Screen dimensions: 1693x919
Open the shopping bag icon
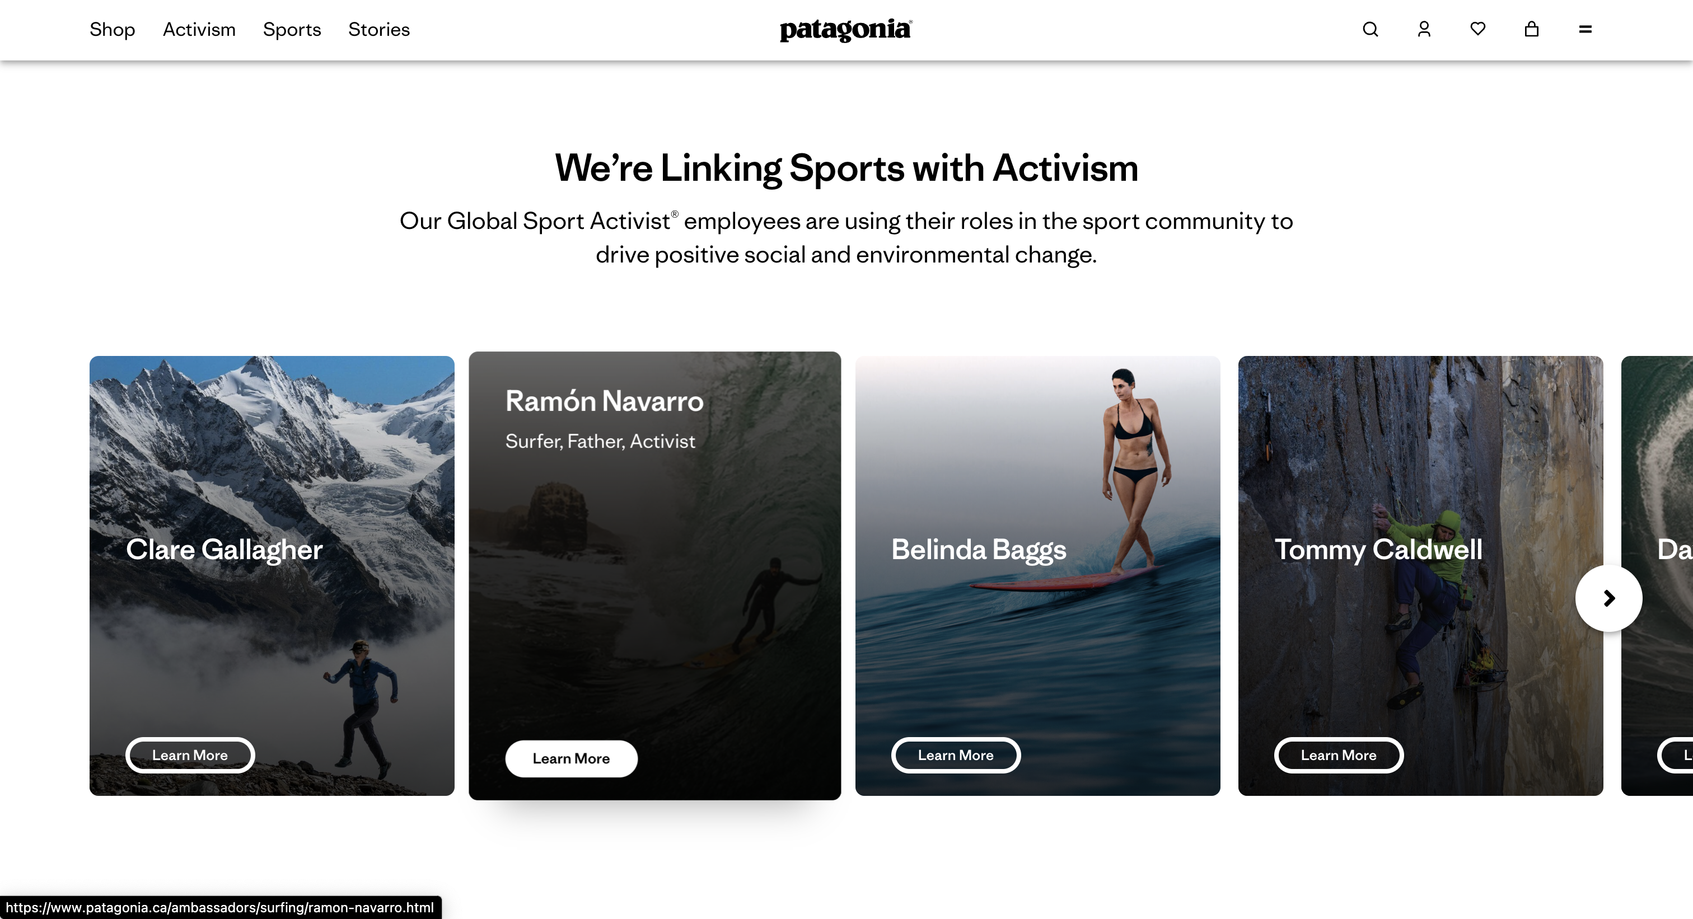(x=1532, y=29)
